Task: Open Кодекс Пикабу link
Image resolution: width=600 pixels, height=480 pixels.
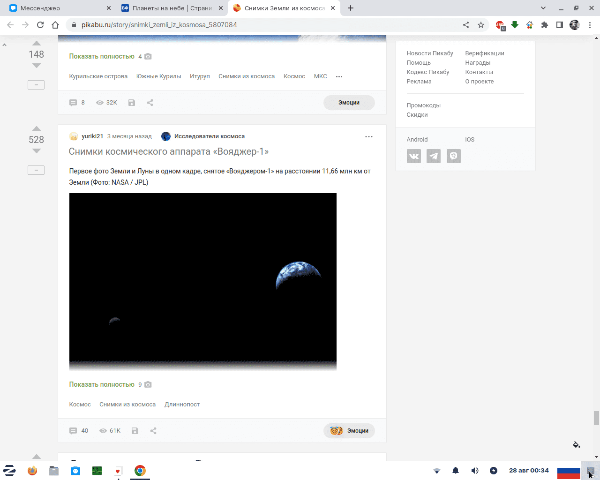Action: pos(428,72)
